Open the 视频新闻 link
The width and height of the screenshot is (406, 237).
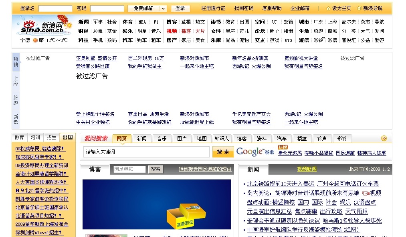307,169
